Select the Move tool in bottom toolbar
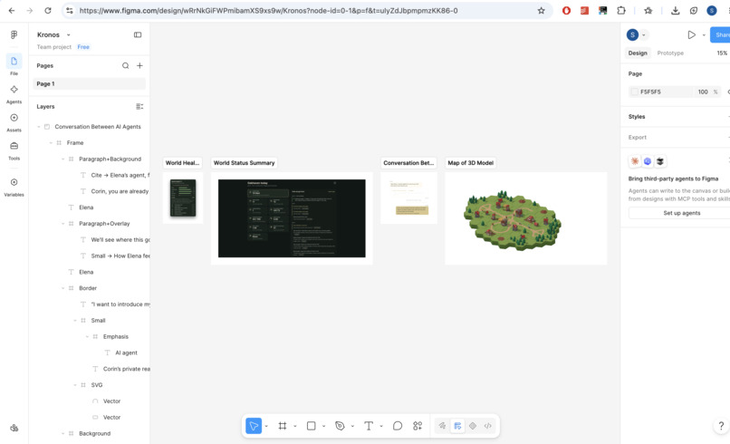730x444 pixels. [x=254, y=426]
